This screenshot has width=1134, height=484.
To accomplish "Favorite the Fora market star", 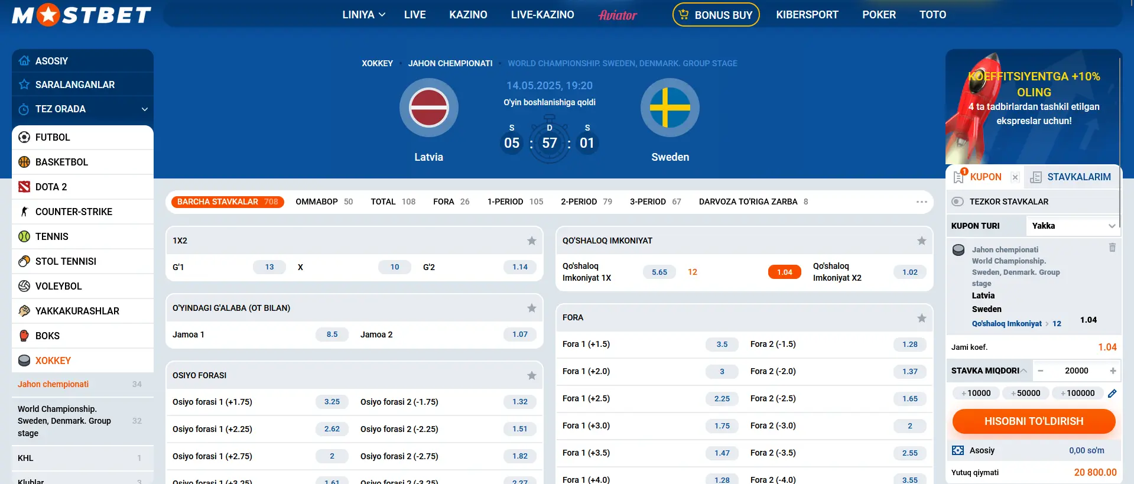I will pyautogui.click(x=922, y=318).
